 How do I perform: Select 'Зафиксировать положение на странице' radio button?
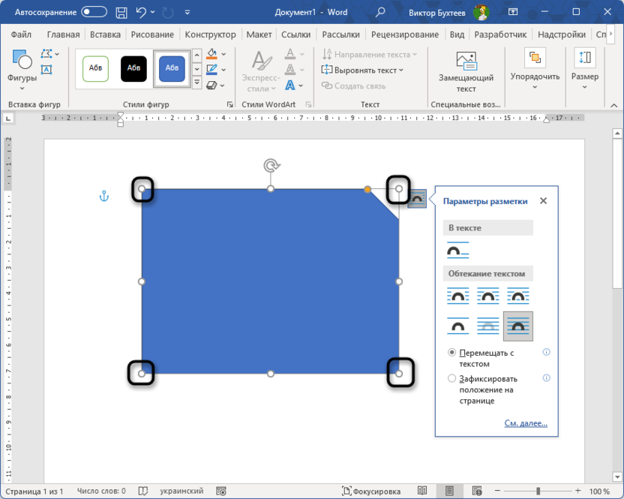point(451,379)
